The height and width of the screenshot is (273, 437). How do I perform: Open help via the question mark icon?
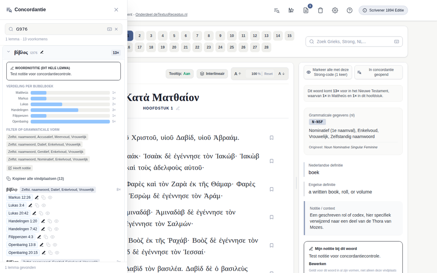coord(350,10)
